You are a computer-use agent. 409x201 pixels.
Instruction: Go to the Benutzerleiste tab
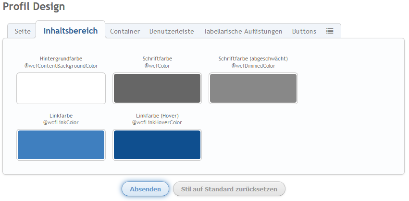pos(172,31)
